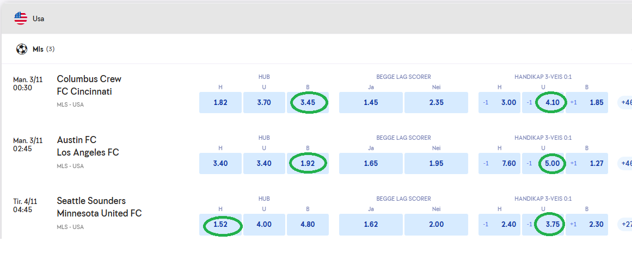Bet Nei on both teams scoring at 1.95

(436, 163)
